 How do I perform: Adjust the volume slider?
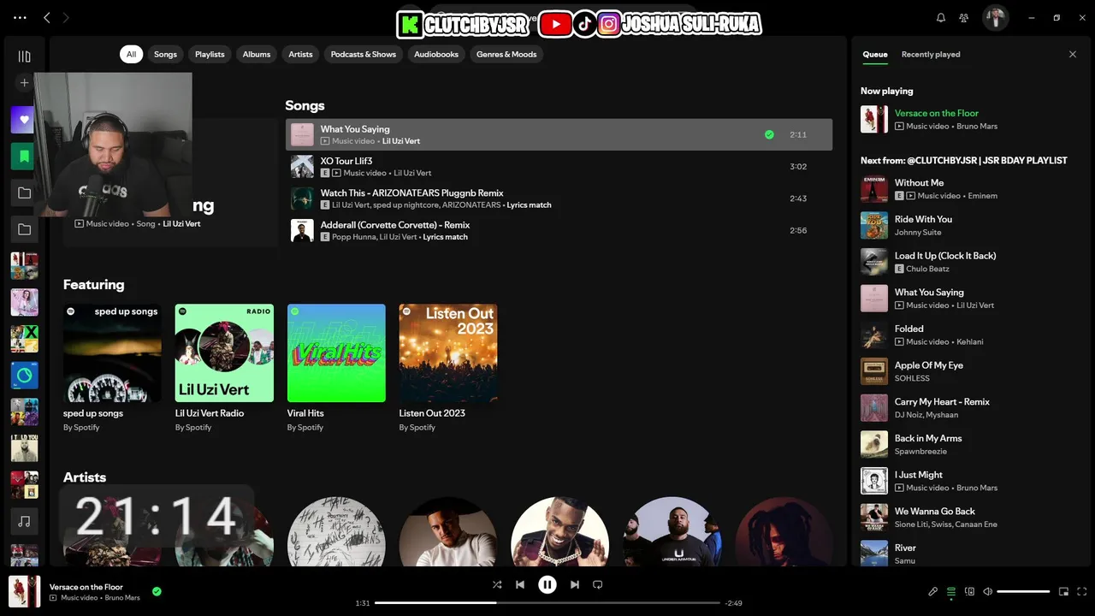pyautogui.click(x=1023, y=591)
